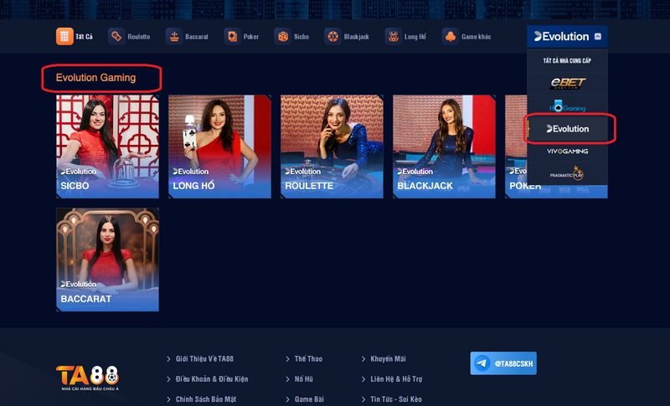Choose eBET provider from dropdown

click(567, 83)
